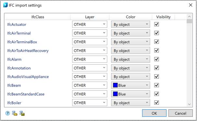This screenshot has width=197, height=121.
Task: Open the Layer dropdown for IfcAirTerminal
Action: coord(90,33)
